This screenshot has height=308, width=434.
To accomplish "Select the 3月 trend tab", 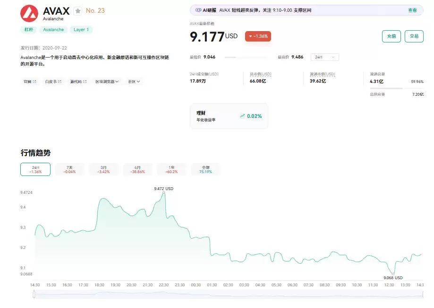I will coord(103,169).
